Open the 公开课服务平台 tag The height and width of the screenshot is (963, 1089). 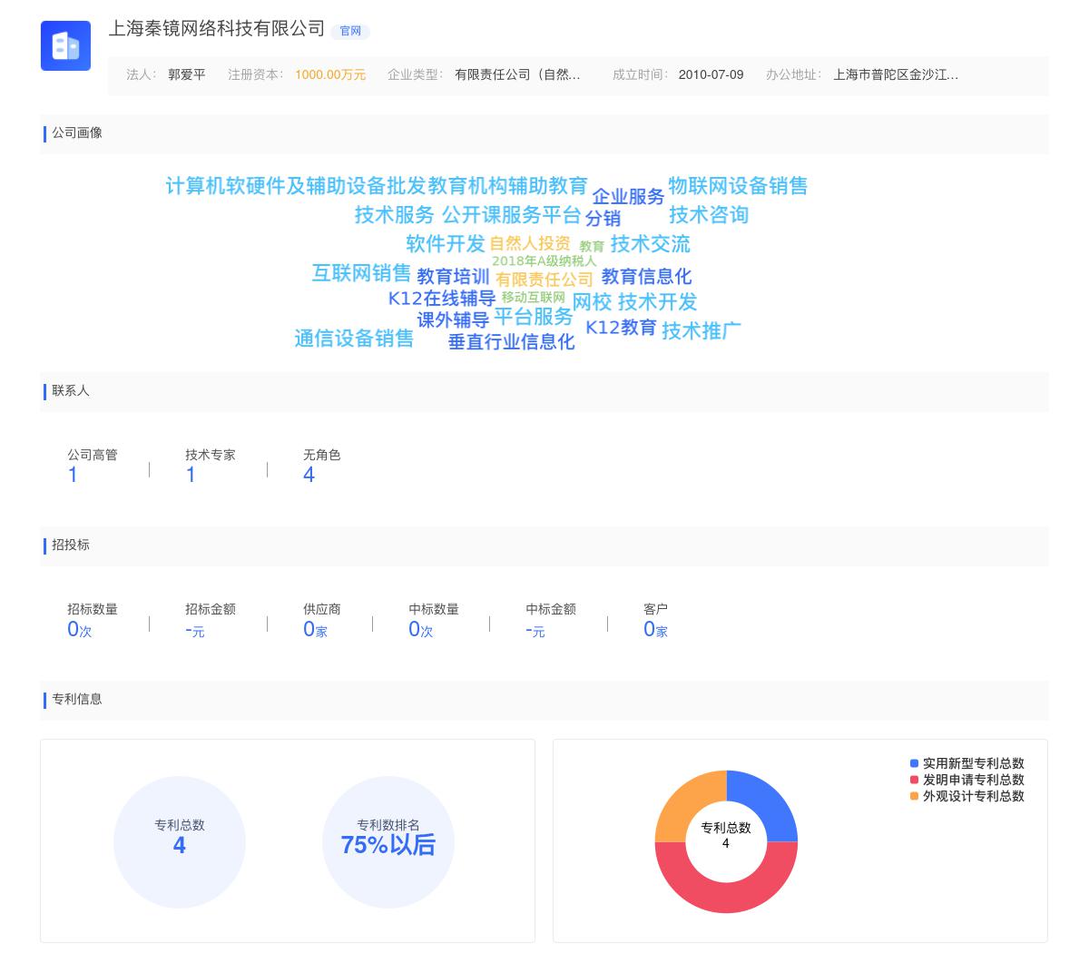point(511,215)
